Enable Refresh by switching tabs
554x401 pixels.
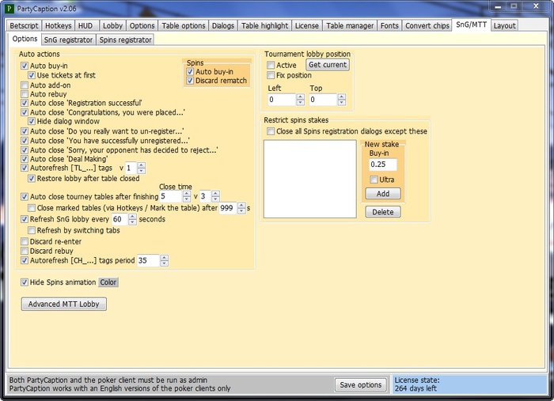[x=32, y=230]
